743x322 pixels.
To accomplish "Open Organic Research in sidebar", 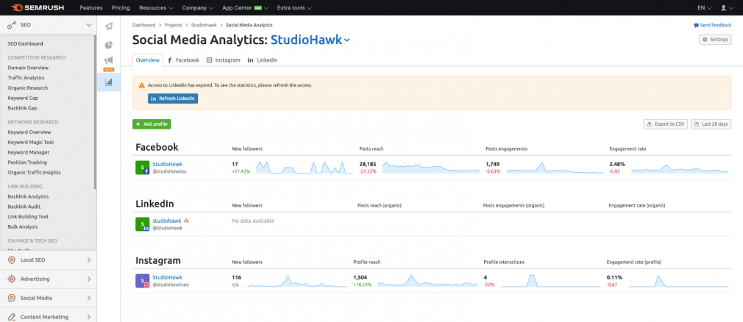I will point(27,88).
